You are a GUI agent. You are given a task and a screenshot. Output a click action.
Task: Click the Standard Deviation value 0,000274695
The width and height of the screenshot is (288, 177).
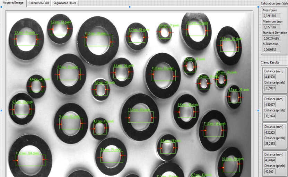[271, 38]
